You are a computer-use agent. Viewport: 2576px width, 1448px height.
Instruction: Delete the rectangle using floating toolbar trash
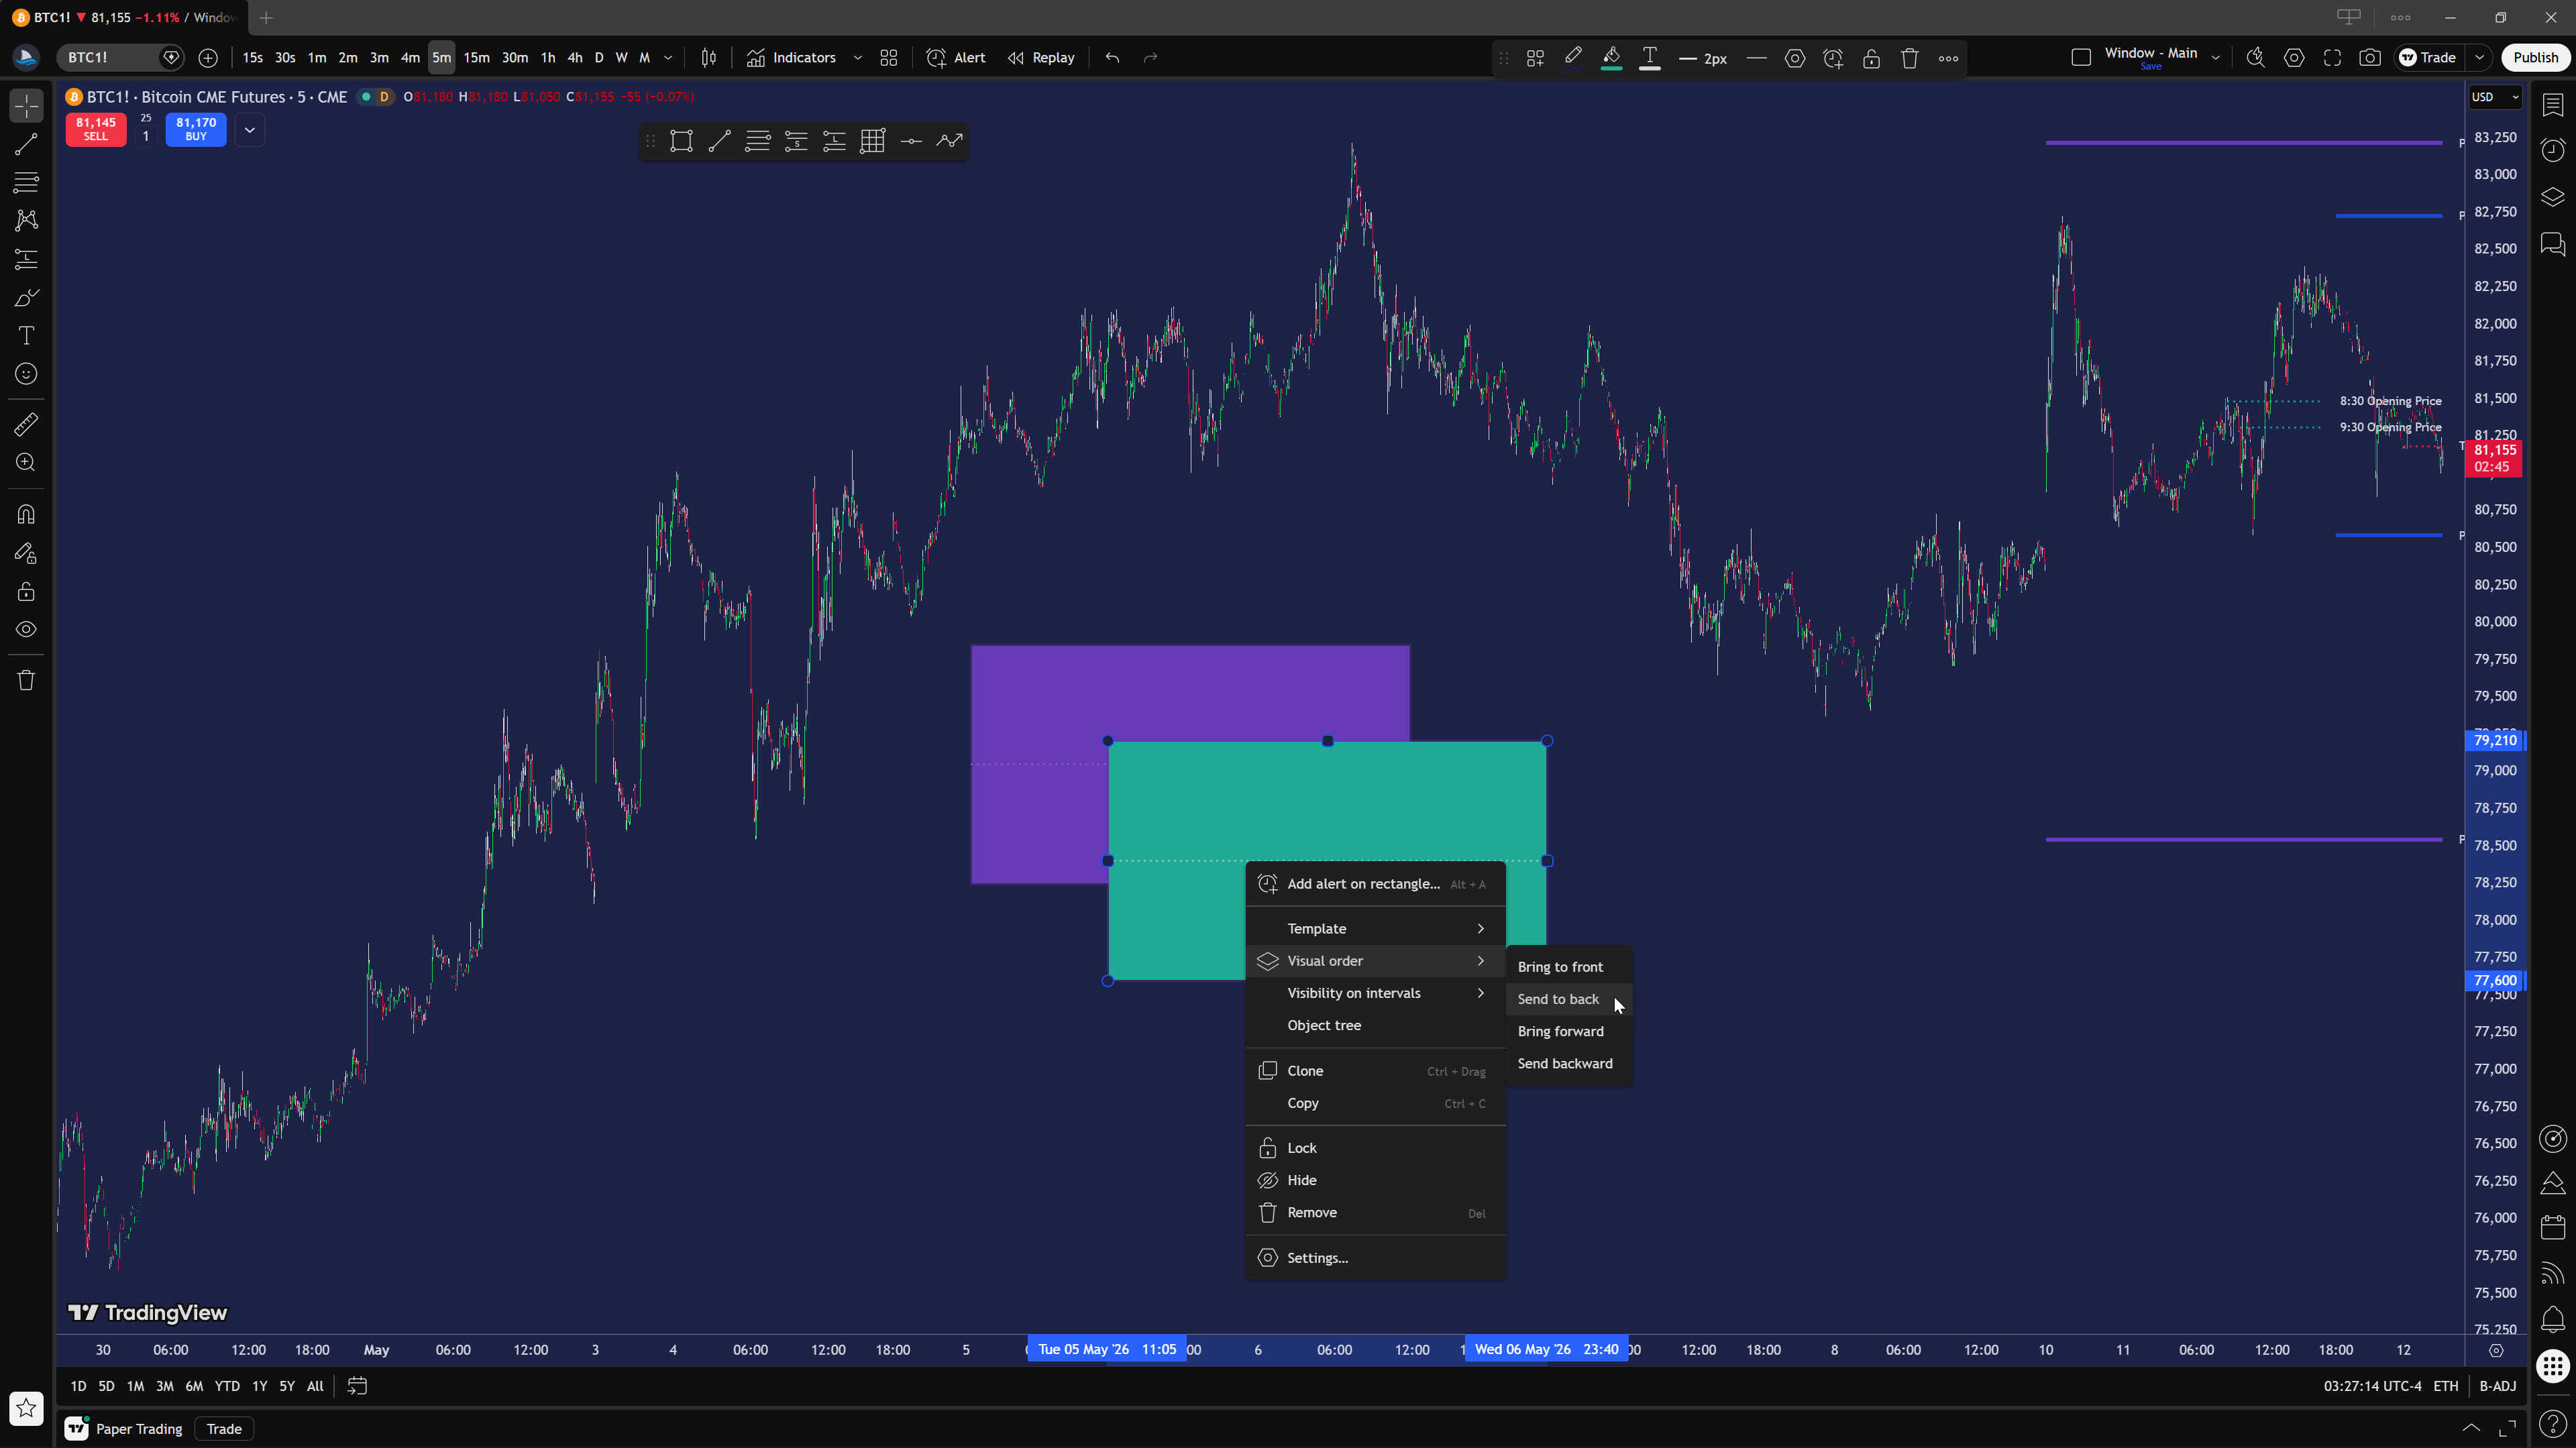1910,58
